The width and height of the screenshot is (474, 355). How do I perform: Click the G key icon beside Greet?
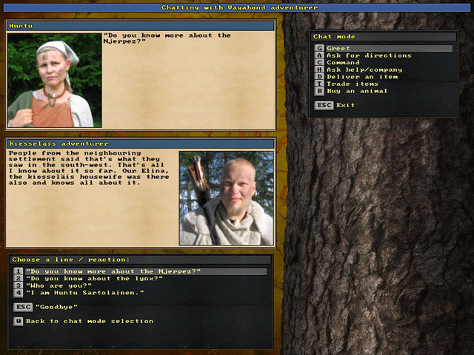(319, 49)
